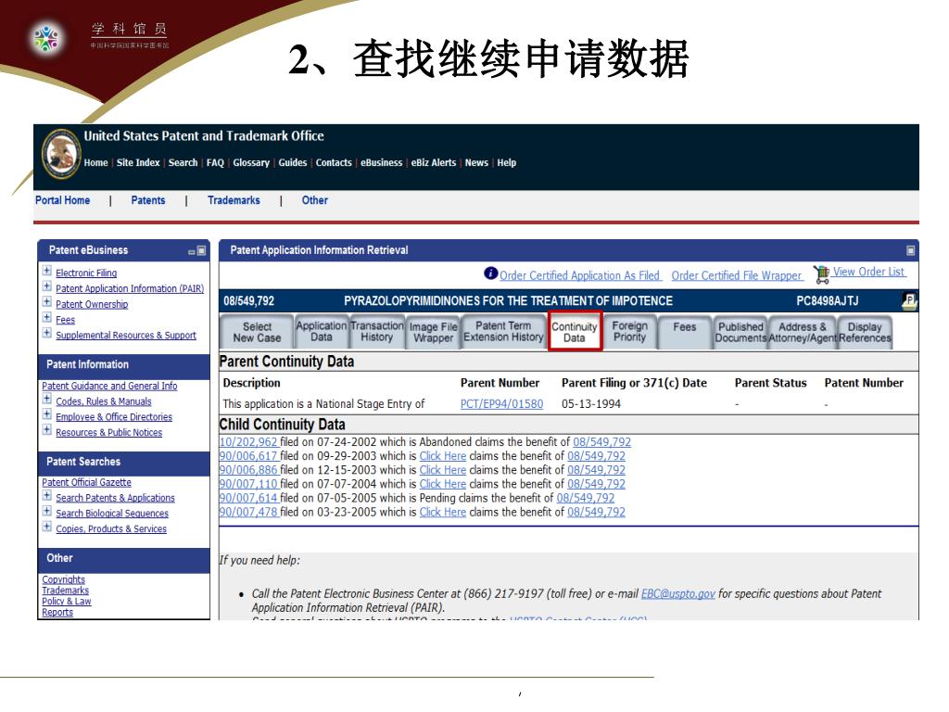Image resolution: width=949 pixels, height=712 pixels.
Task: Open News in the top navigation
Action: [x=476, y=163]
